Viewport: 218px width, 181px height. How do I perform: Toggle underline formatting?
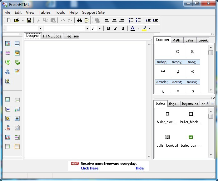(x=123, y=28)
